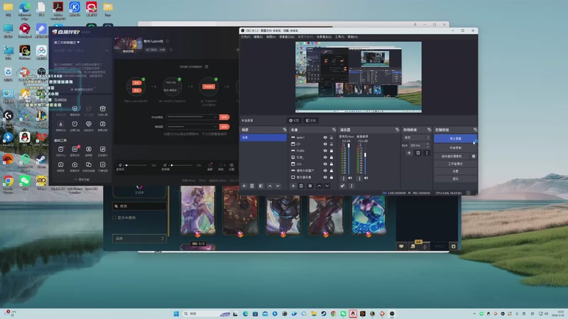
Task: Remove the current scene transition
Action: [417, 153]
